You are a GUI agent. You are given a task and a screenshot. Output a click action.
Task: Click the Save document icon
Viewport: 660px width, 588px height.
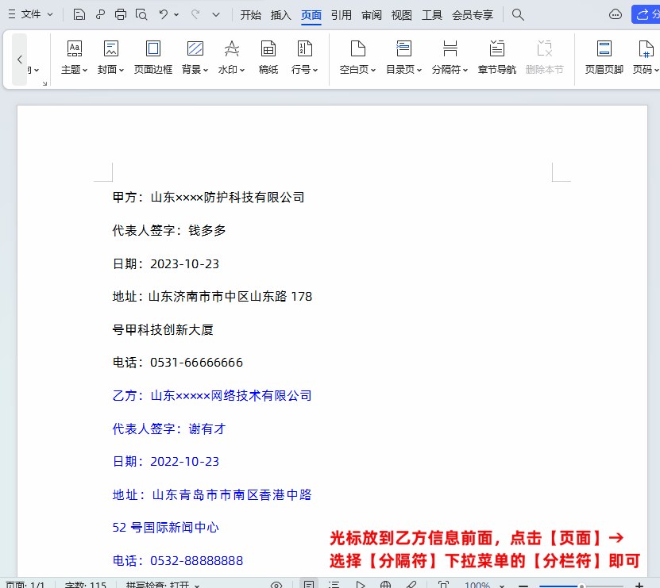(x=79, y=14)
